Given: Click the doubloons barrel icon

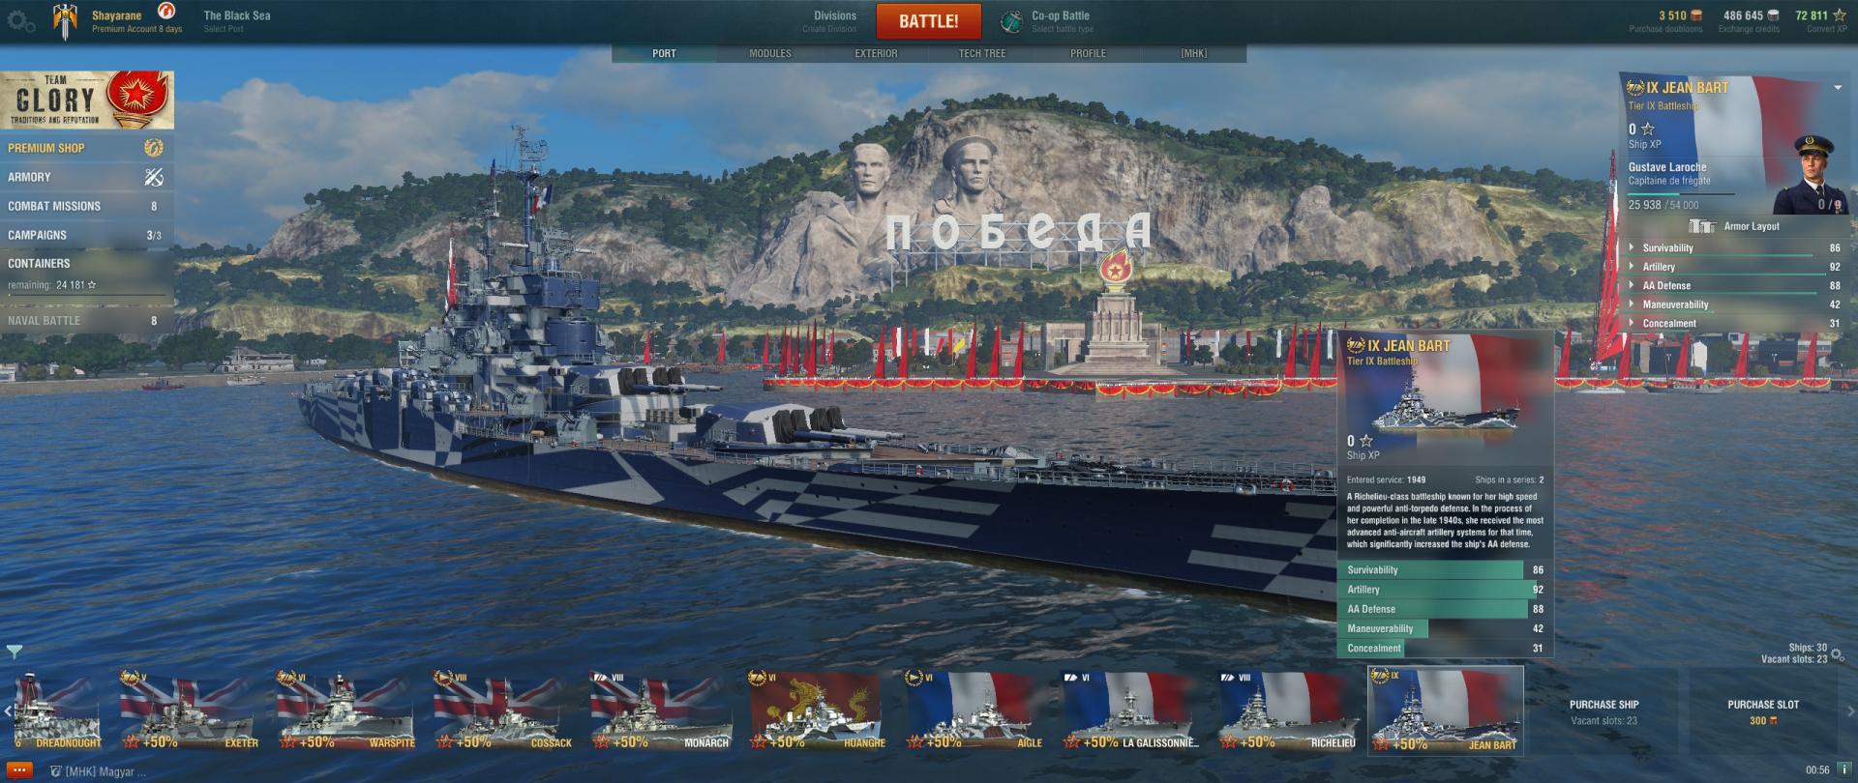Looking at the screenshot, I should pos(1696,15).
